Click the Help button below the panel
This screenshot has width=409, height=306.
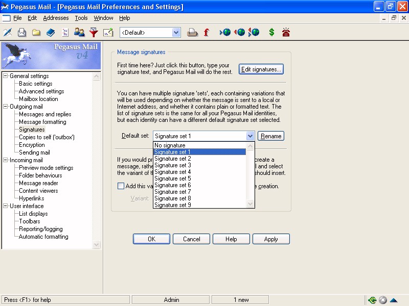231,239
